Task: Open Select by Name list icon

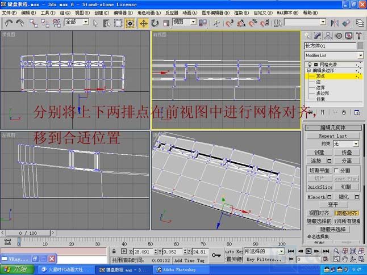Action: (106, 23)
